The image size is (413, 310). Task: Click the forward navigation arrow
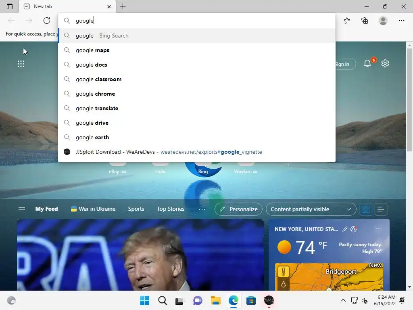pyautogui.click(x=29, y=21)
